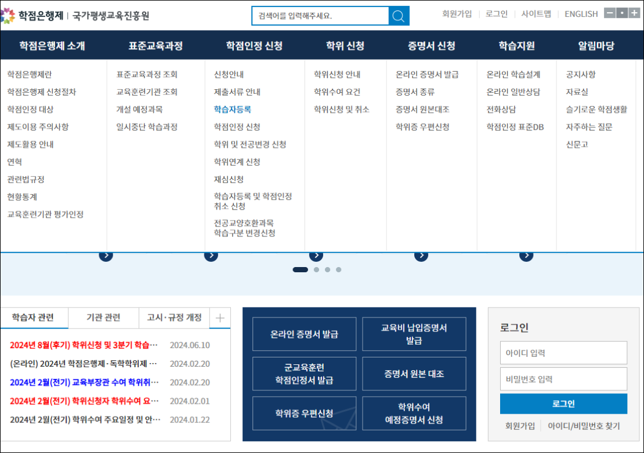Screen dimensions: 644x453
Task: Open the 학점은행제 소개 main menu
Action: 52,46
